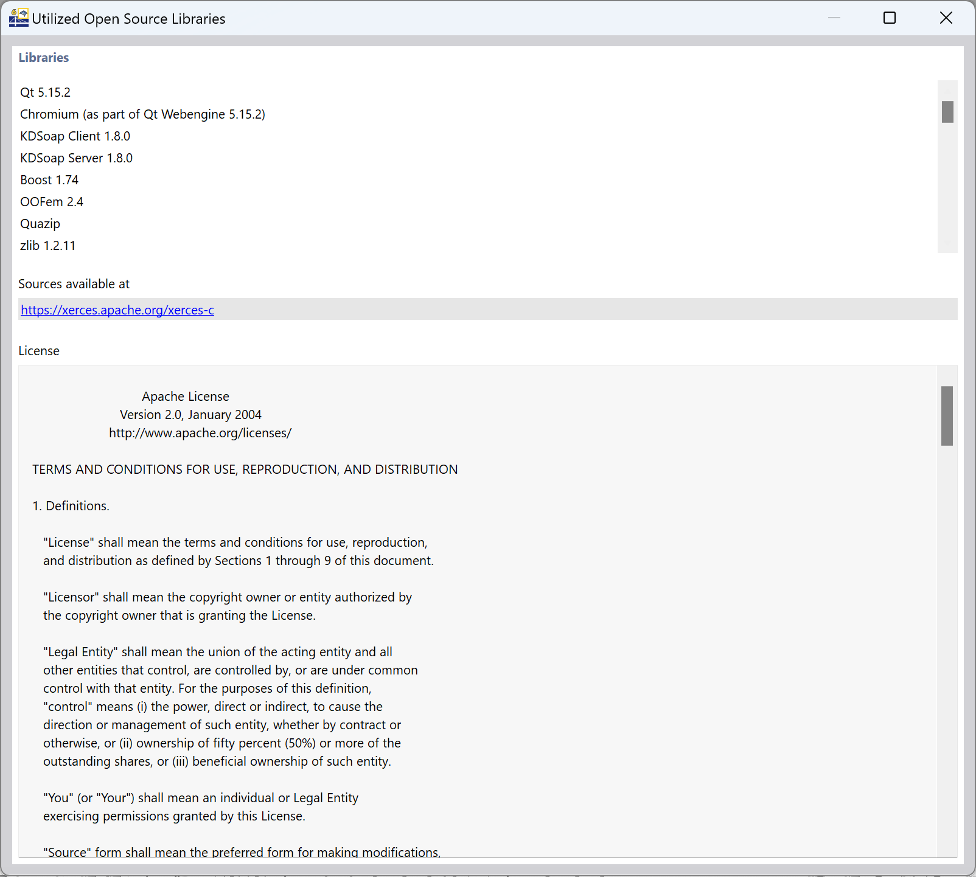Click the application icon in title bar
The height and width of the screenshot is (877, 976).
coord(19,18)
